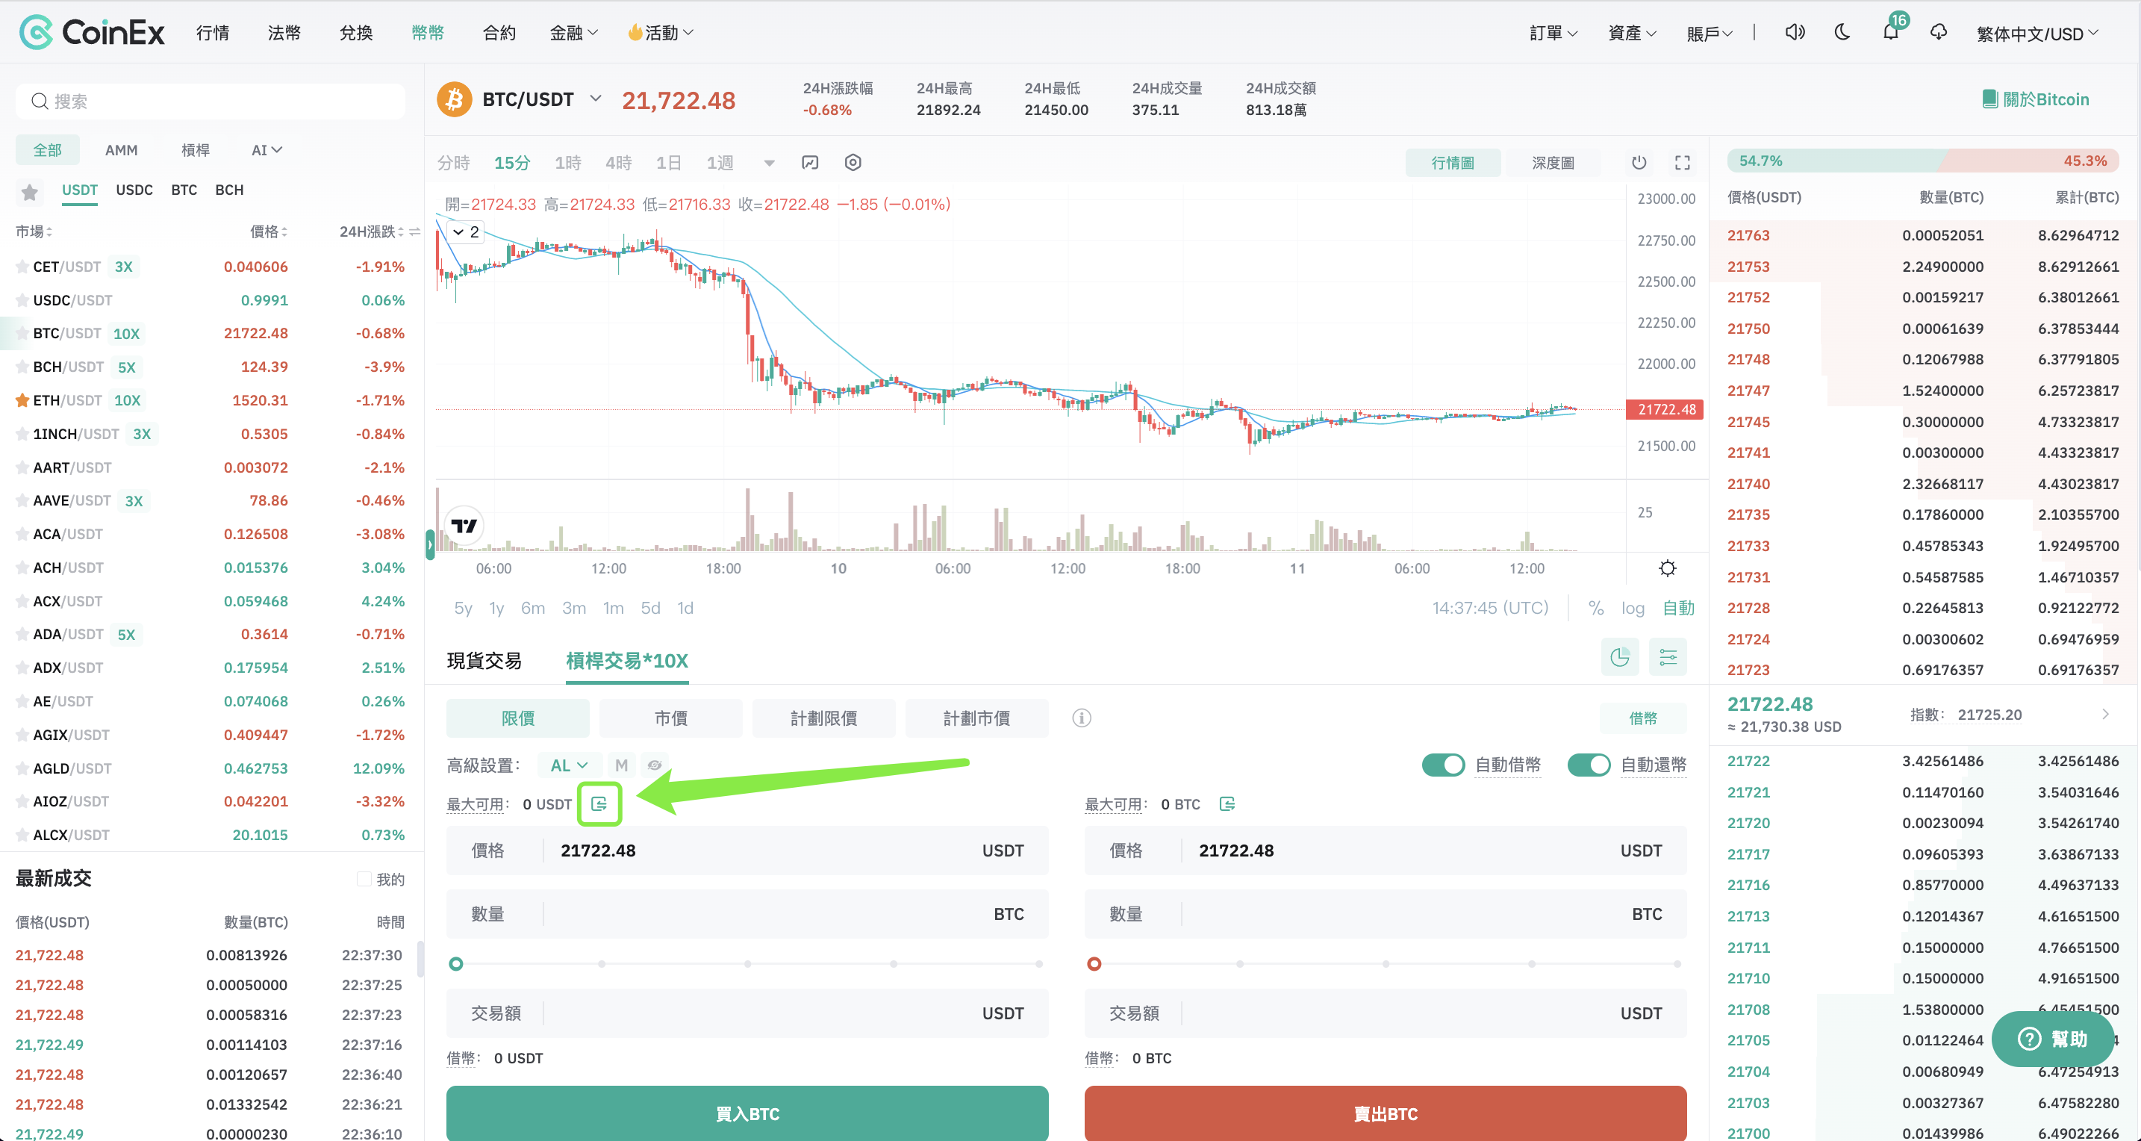Toggle the auto borrow switch
2141x1141 pixels.
[1443, 765]
